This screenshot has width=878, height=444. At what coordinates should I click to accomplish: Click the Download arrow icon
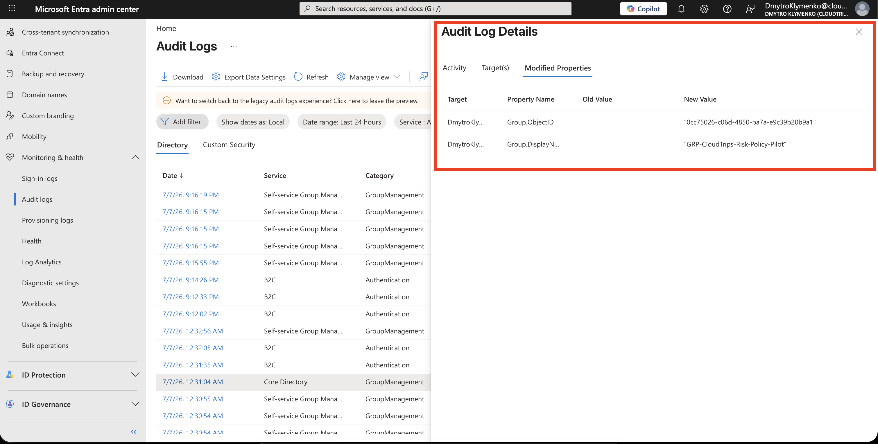point(164,77)
